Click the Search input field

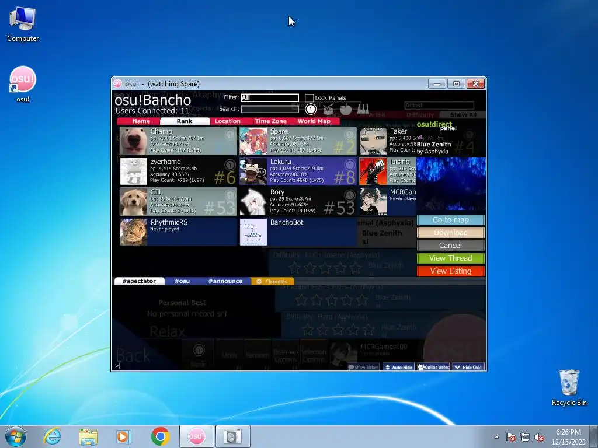270,109
